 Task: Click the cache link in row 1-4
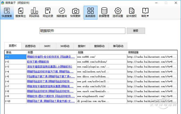coord(152,72)
